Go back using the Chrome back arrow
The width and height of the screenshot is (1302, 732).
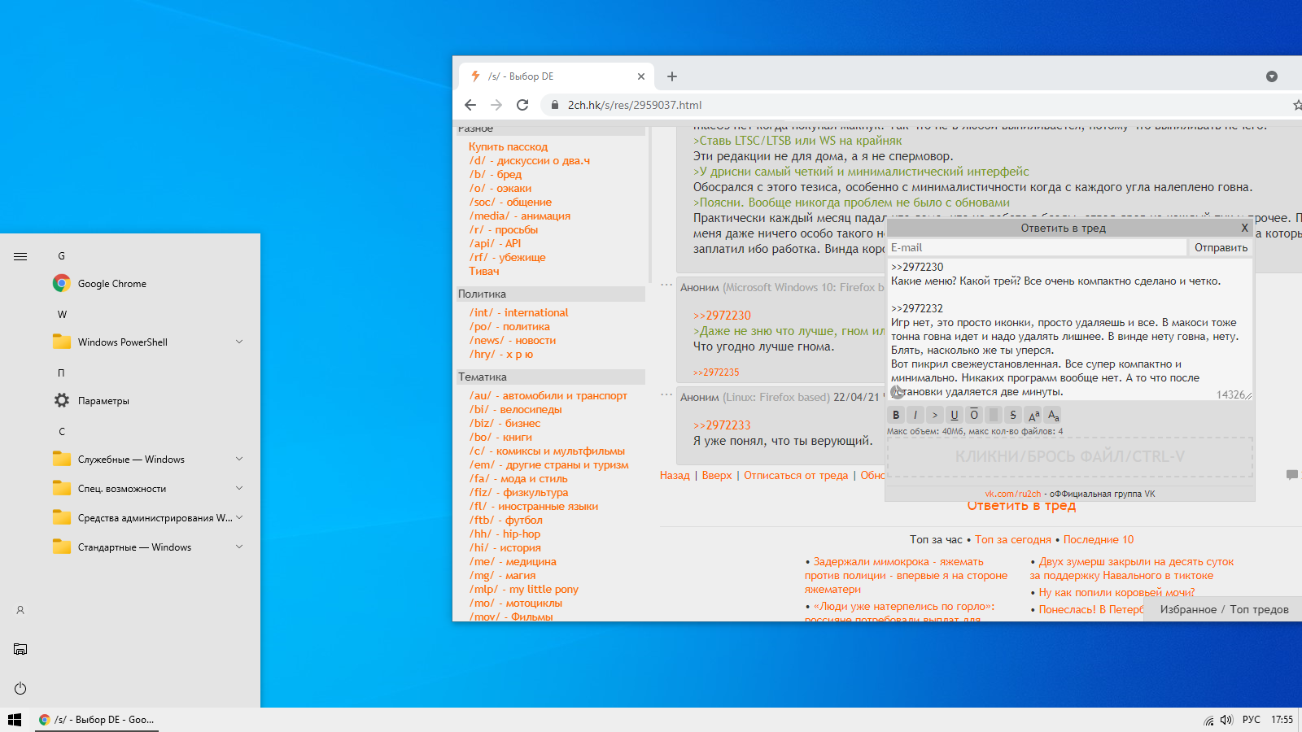(470, 105)
